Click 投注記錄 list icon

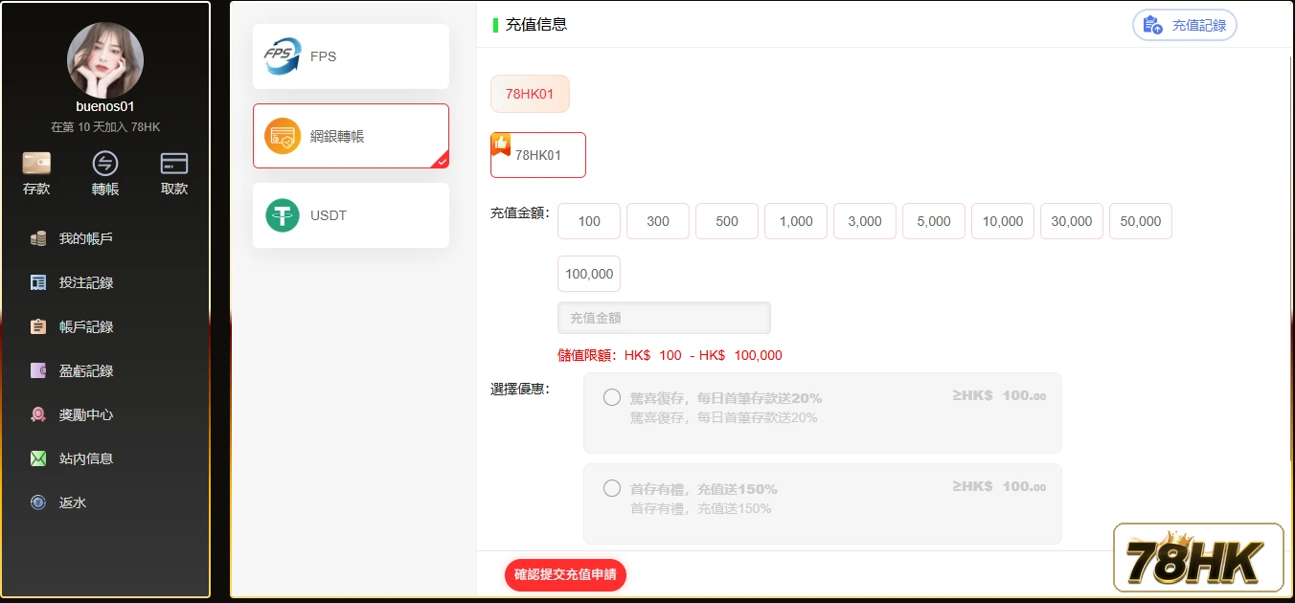pyautogui.click(x=38, y=282)
